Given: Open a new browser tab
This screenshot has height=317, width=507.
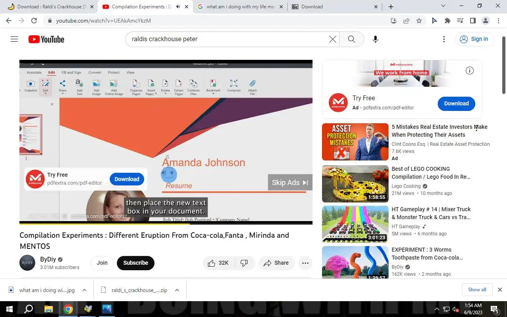Looking at the screenshot, I should coord(391,7).
